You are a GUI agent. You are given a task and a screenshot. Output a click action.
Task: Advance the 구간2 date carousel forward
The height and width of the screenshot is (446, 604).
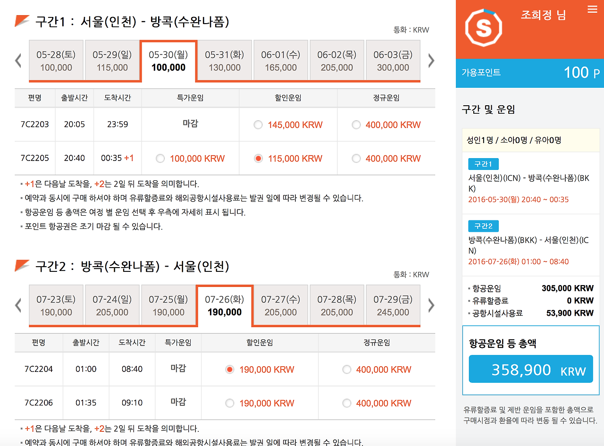click(x=431, y=305)
